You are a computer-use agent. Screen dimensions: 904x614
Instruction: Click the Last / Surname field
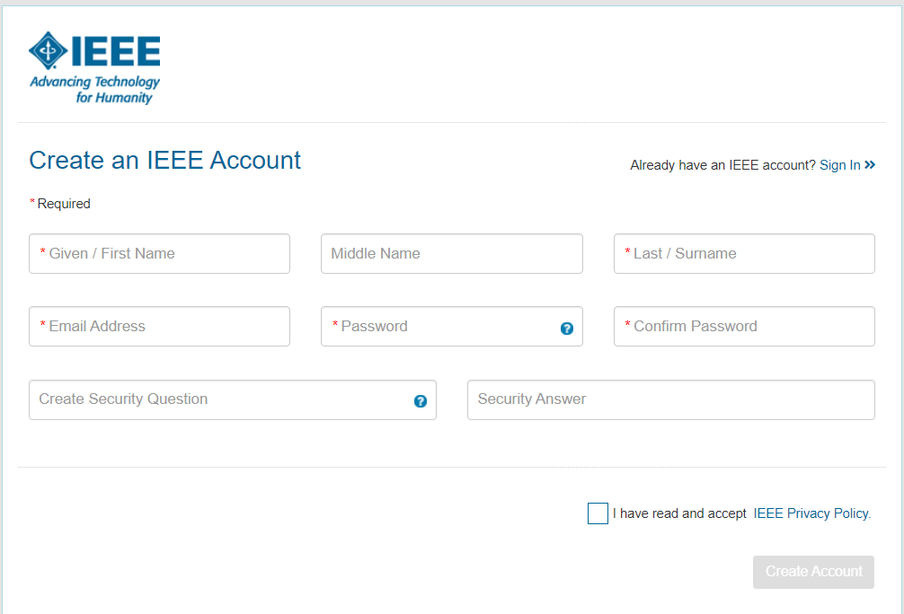[744, 253]
